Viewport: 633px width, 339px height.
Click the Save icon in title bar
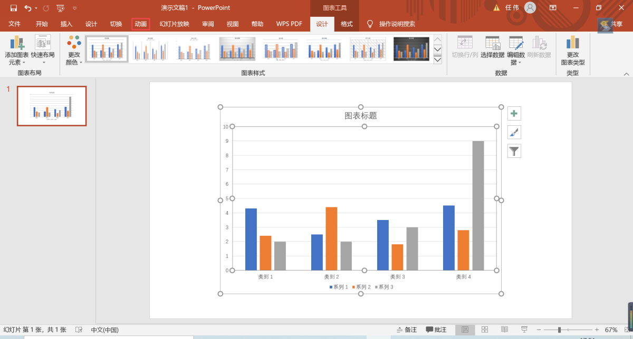(13, 8)
